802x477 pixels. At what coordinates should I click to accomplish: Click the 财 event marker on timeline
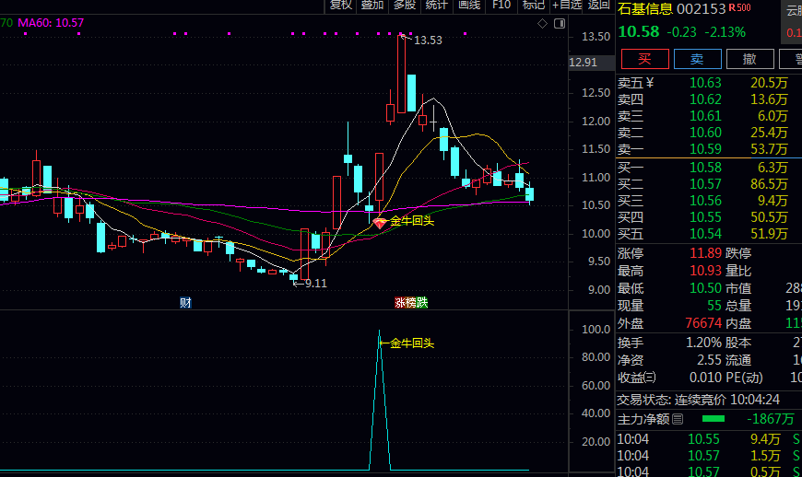coord(185,303)
